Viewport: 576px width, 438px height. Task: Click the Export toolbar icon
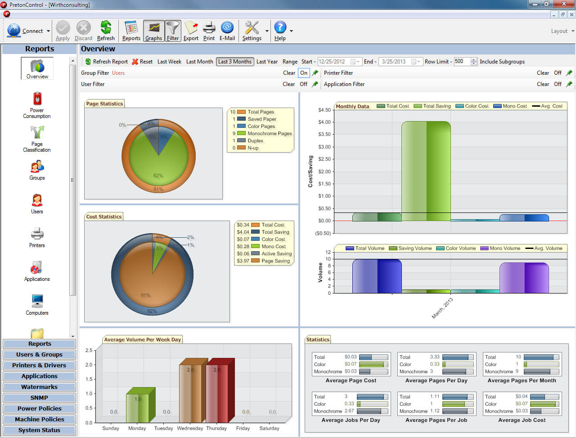pyautogui.click(x=191, y=27)
